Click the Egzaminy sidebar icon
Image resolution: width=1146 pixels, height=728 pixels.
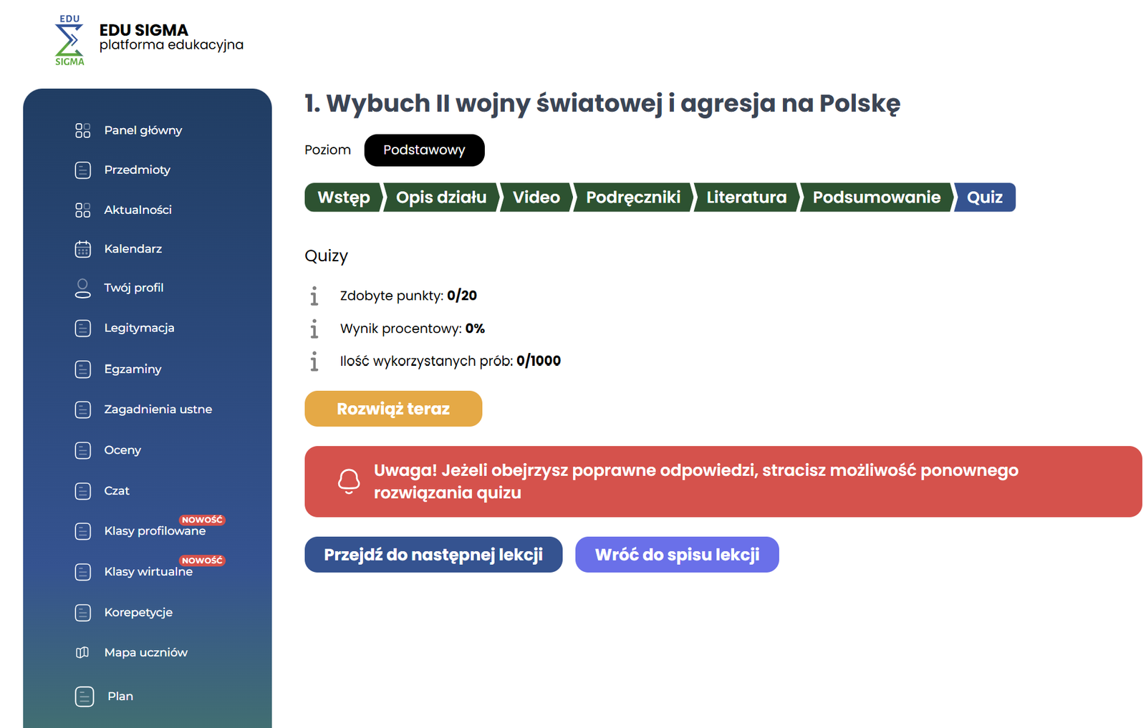83,369
